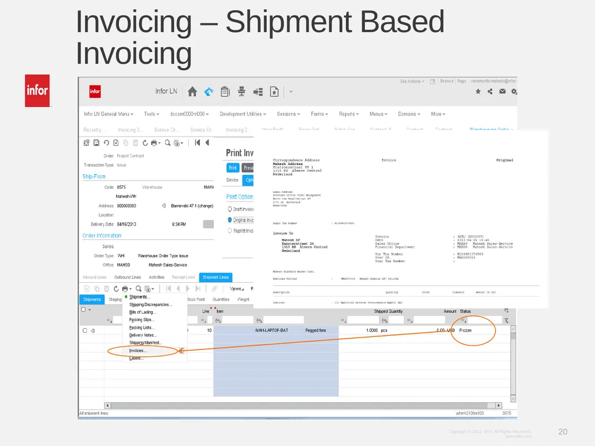
Task: Click the Infor logo in application header
Action: tap(95, 91)
